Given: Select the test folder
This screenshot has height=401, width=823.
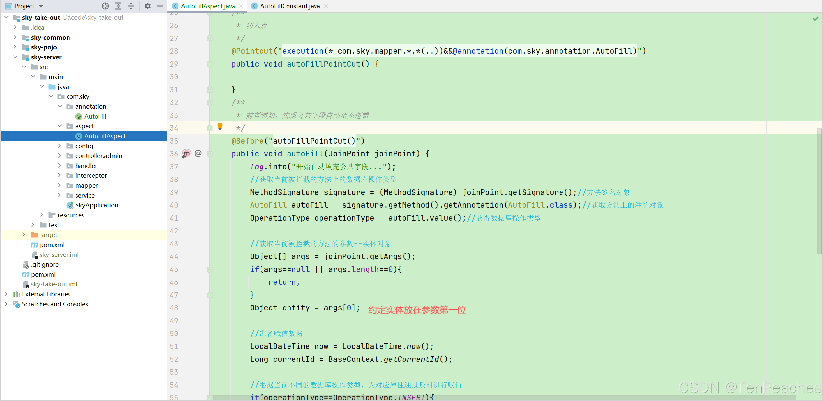Looking at the screenshot, I should [54, 225].
